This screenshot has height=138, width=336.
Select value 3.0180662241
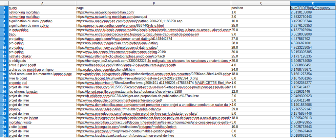click(313, 135)
